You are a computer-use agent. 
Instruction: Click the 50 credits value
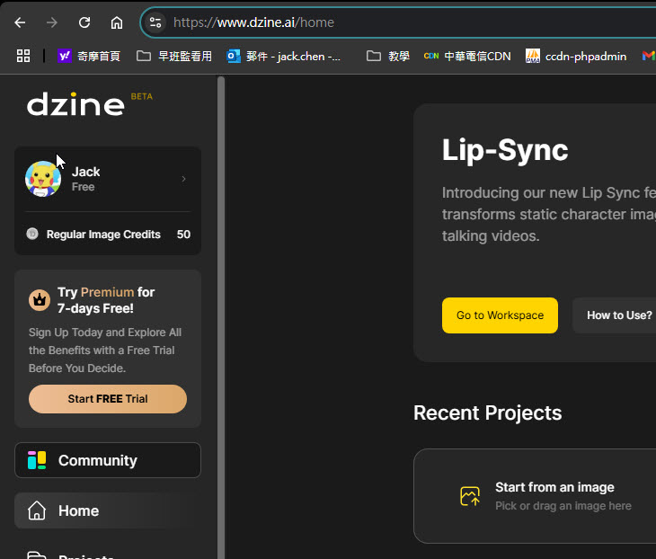(183, 235)
